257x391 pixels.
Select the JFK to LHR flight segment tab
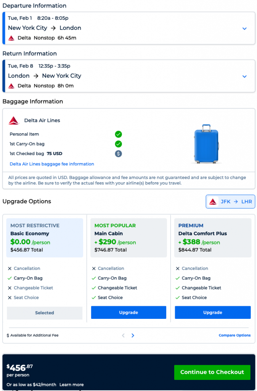(x=230, y=202)
